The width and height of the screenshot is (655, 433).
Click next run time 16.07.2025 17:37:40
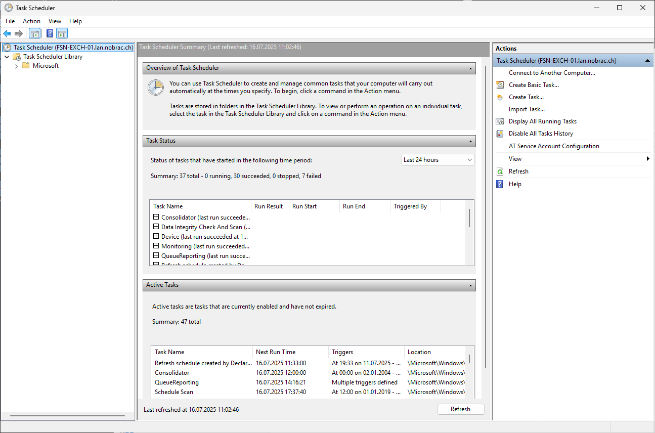pyautogui.click(x=281, y=392)
